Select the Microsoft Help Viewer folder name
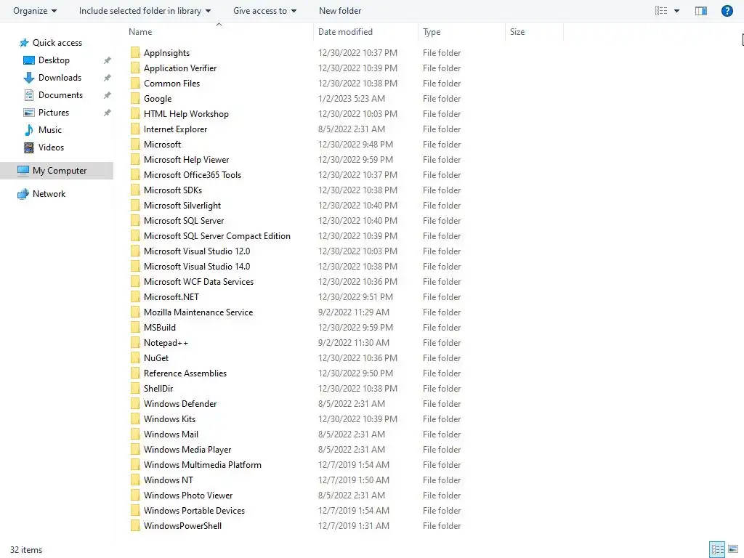Viewport: 744px width, 558px height. pos(186,159)
